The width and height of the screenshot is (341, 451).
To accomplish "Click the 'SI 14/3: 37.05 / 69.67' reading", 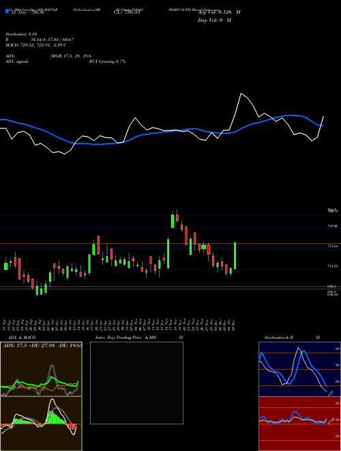I will tap(53, 40).
